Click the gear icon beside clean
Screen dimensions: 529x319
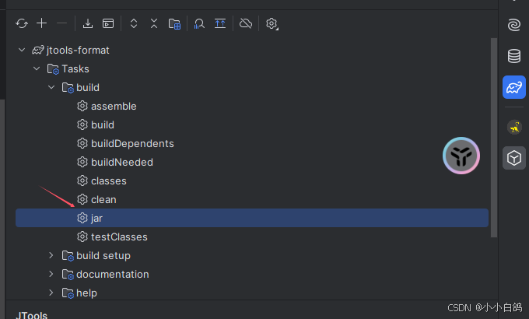pos(82,199)
